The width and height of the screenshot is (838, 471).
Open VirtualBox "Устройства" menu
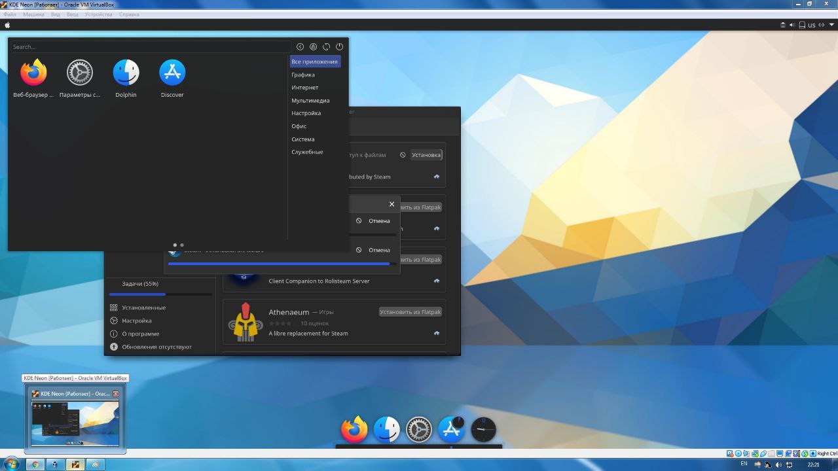[98, 14]
